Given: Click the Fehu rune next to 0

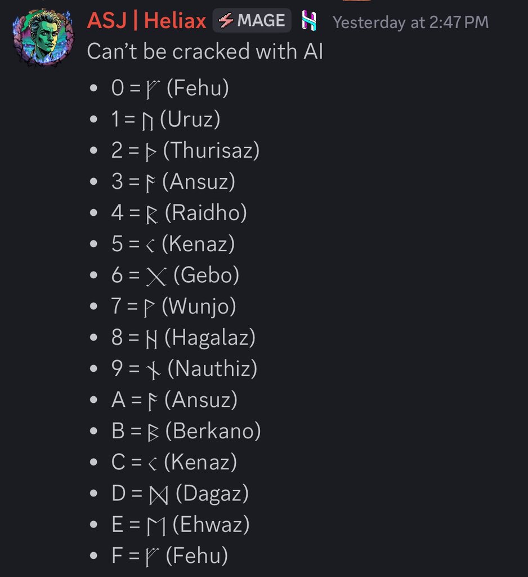Looking at the screenshot, I should [152, 90].
